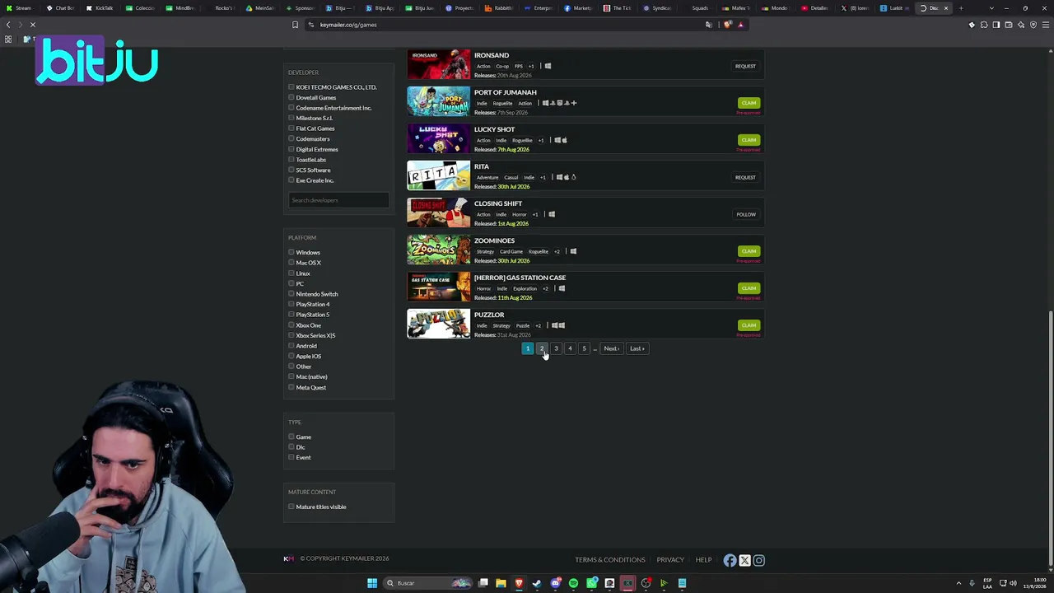The width and height of the screenshot is (1054, 593).
Task: Click the Windows icon on Closing Shift row
Action: (552, 214)
